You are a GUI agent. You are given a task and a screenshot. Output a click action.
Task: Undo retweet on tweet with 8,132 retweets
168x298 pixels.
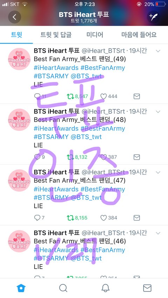(70, 157)
